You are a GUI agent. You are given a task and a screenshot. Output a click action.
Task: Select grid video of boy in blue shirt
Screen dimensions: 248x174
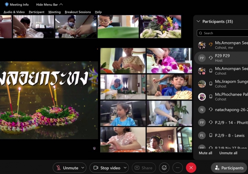click(x=169, y=87)
